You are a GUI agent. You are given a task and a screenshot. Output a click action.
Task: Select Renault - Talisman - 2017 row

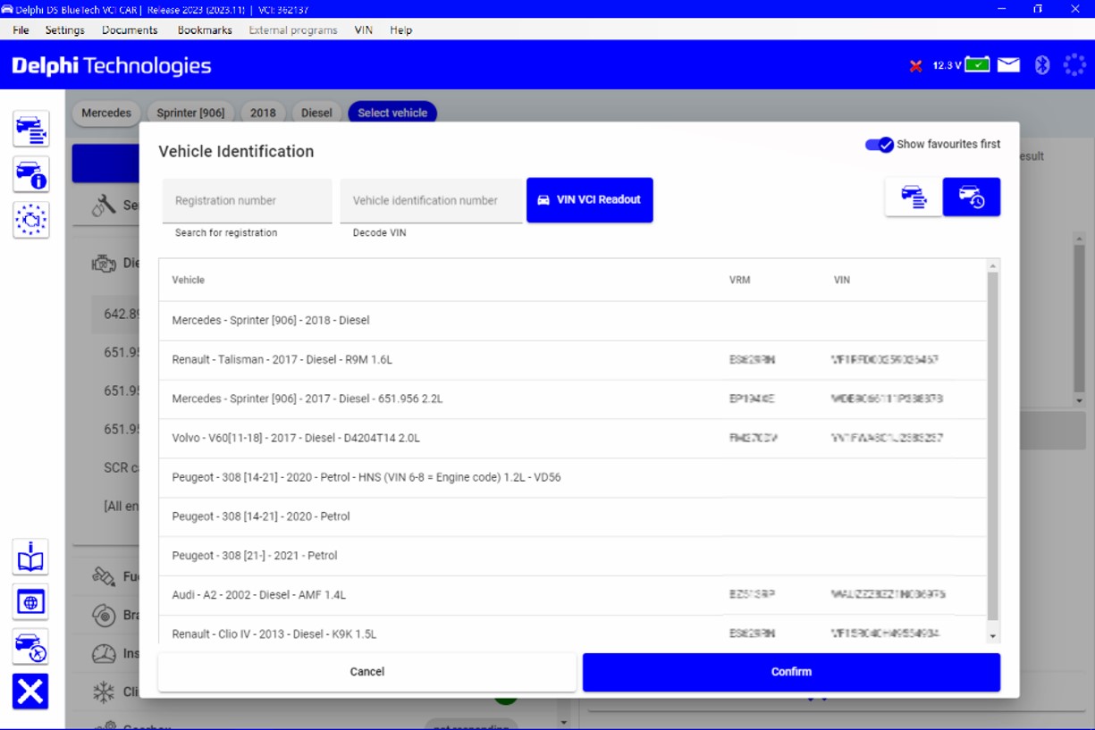pos(573,360)
